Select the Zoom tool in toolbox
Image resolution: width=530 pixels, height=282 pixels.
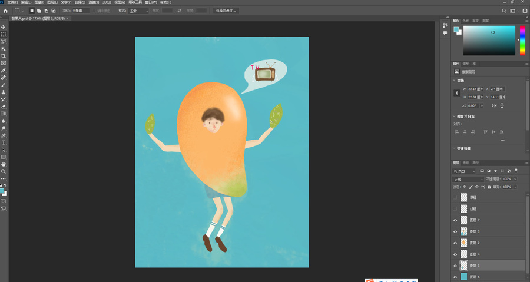tap(4, 171)
